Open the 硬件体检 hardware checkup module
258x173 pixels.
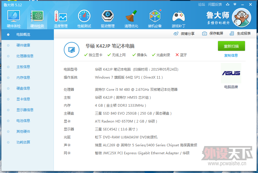(13, 18)
